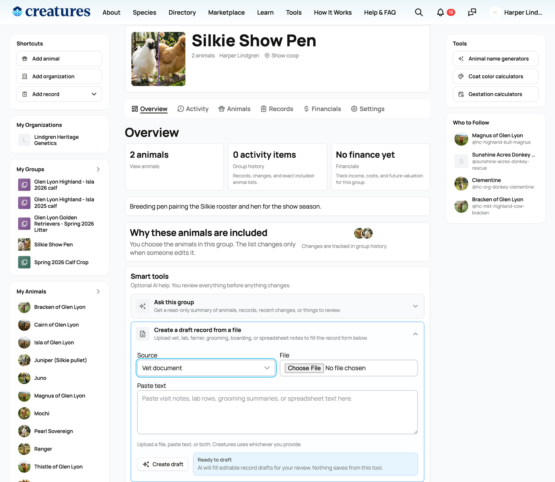Click the Create draft button
Screen dimensions: 555x482
pos(163,464)
